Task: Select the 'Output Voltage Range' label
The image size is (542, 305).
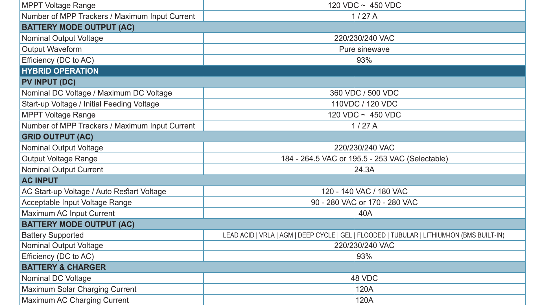Action: click(x=60, y=159)
